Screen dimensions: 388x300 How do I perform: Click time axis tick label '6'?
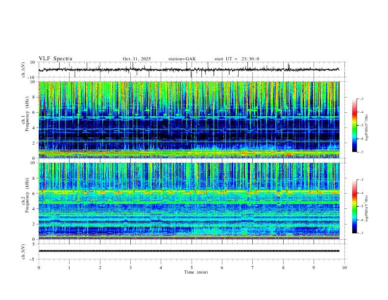tap(222, 268)
